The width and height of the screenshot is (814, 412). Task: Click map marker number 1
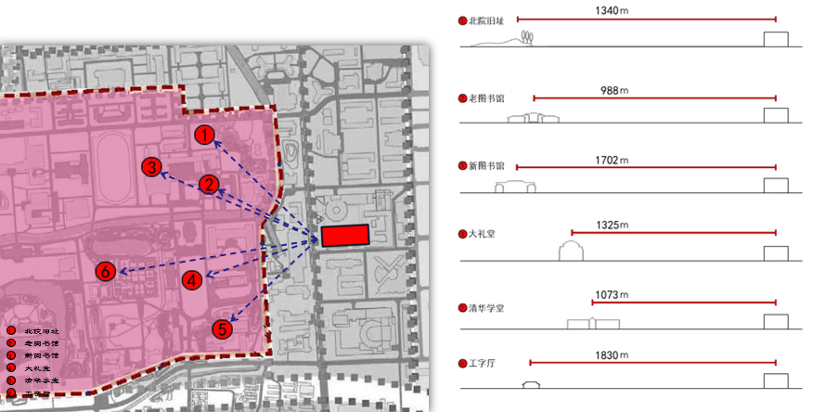coord(204,135)
